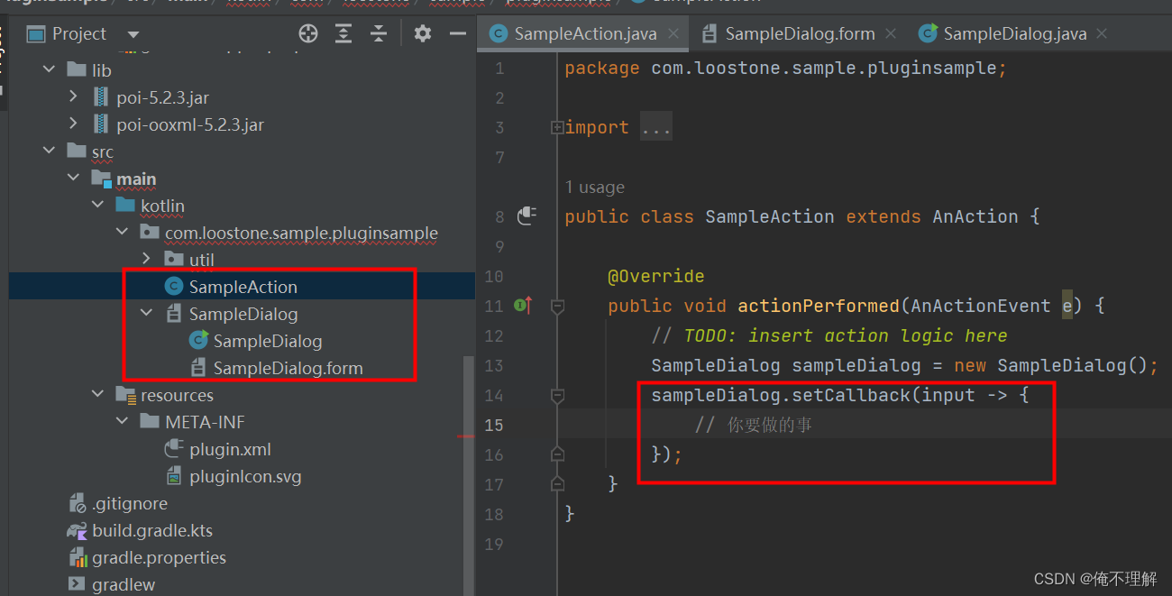This screenshot has width=1172, height=596.
Task: Click the pluginIcon.svg file icon
Action: click(174, 476)
